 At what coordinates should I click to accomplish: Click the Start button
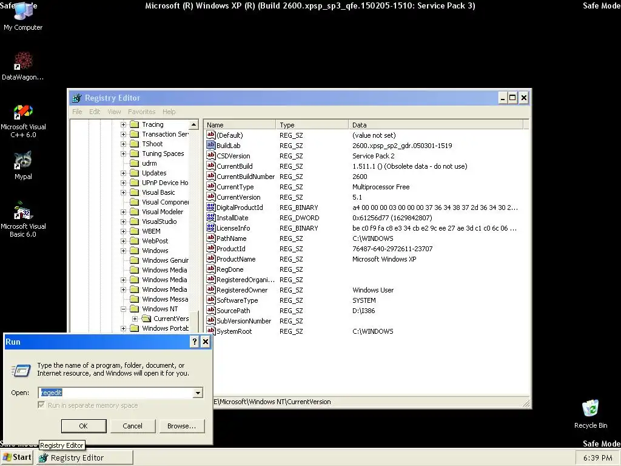[x=17, y=458]
